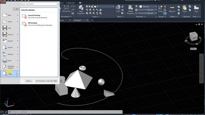Image resolution: width=205 pixels, height=115 pixels.
Task: Switch to Drawing1 document tab
Action: (78, 20)
